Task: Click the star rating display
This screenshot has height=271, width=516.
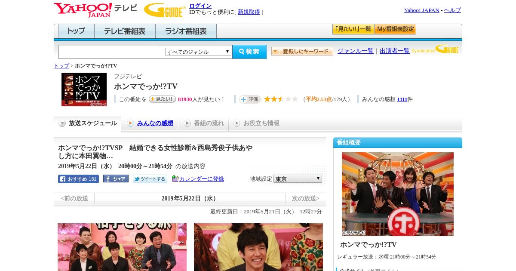Action: point(281,99)
